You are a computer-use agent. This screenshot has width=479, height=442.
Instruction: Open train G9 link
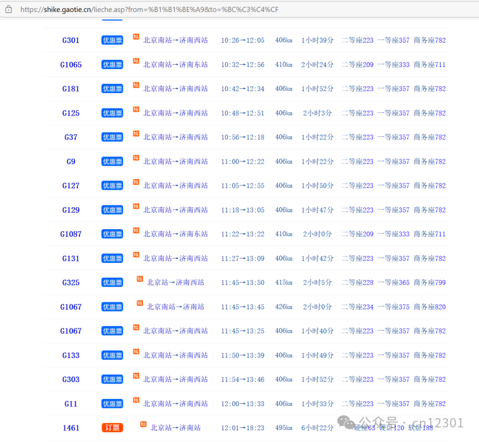[x=71, y=161]
